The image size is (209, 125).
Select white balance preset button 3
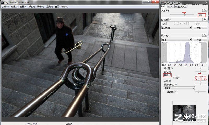pos(184,24)
